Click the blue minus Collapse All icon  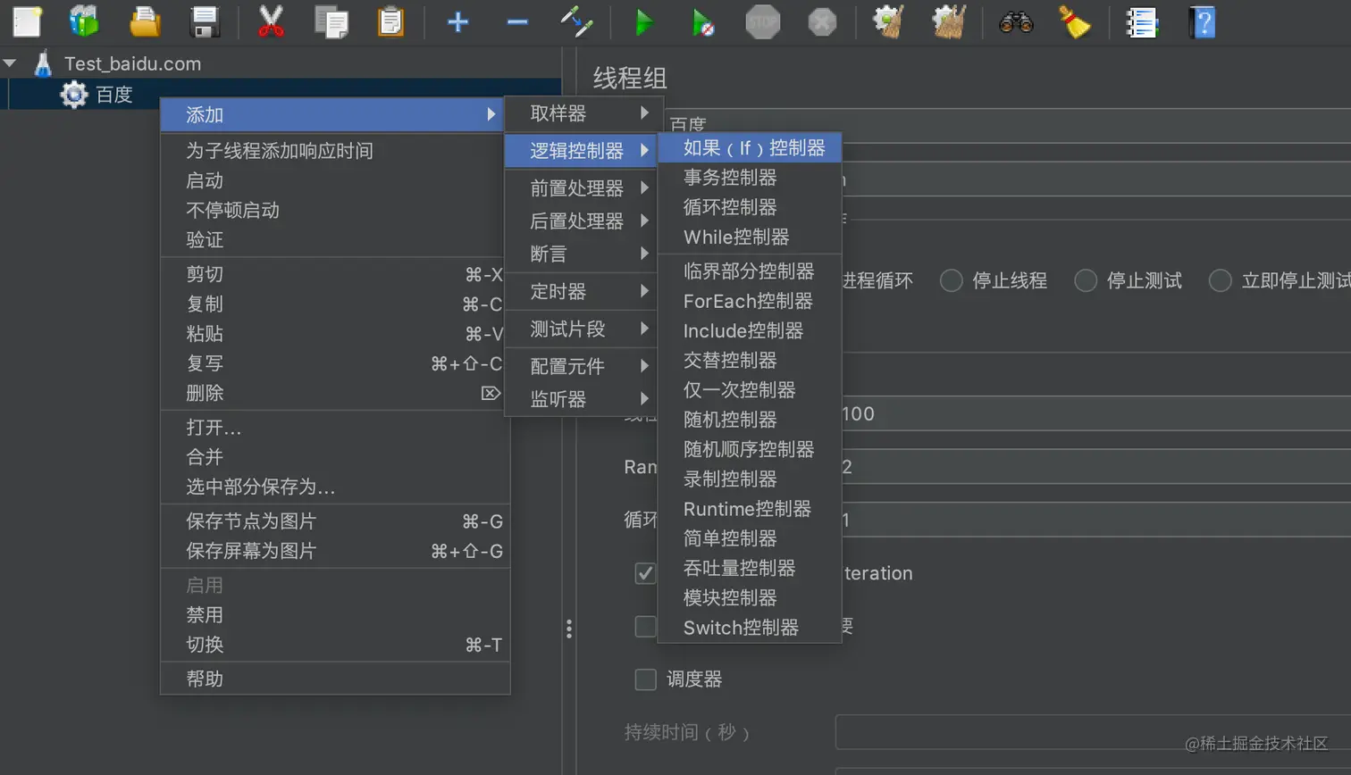[x=517, y=21]
